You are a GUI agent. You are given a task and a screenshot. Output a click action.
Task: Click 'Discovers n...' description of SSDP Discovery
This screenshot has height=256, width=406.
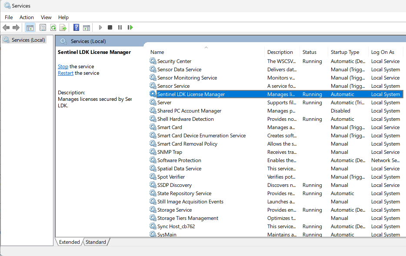[282, 185]
